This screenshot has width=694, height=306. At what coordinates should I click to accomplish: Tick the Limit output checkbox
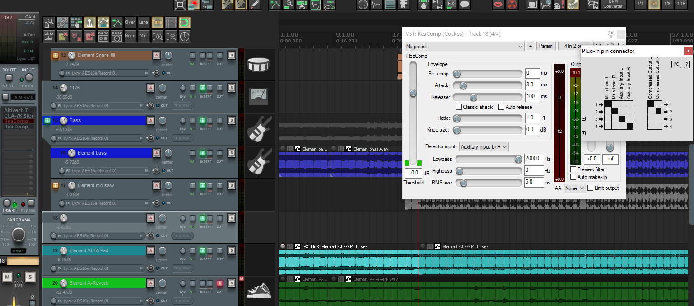[591, 188]
